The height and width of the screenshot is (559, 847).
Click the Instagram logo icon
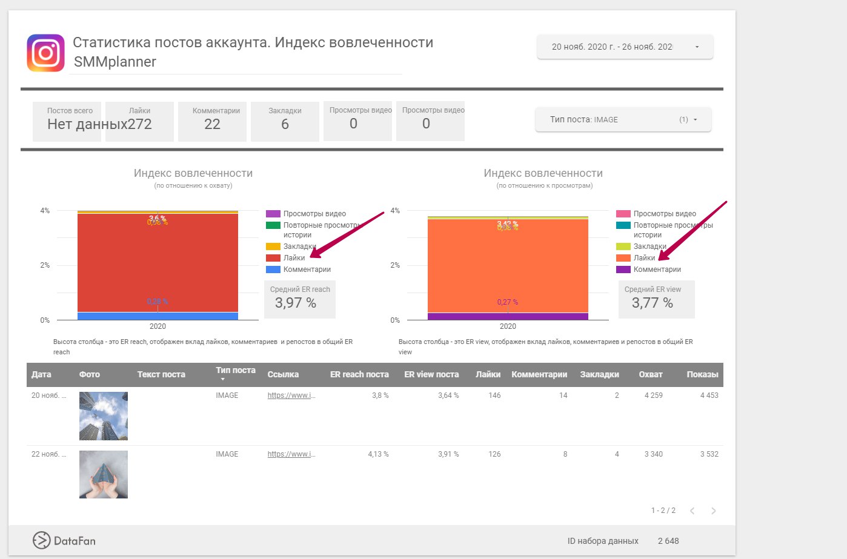[45, 53]
